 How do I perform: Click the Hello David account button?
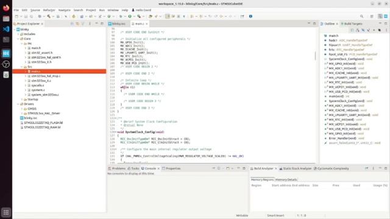click(141, 10)
